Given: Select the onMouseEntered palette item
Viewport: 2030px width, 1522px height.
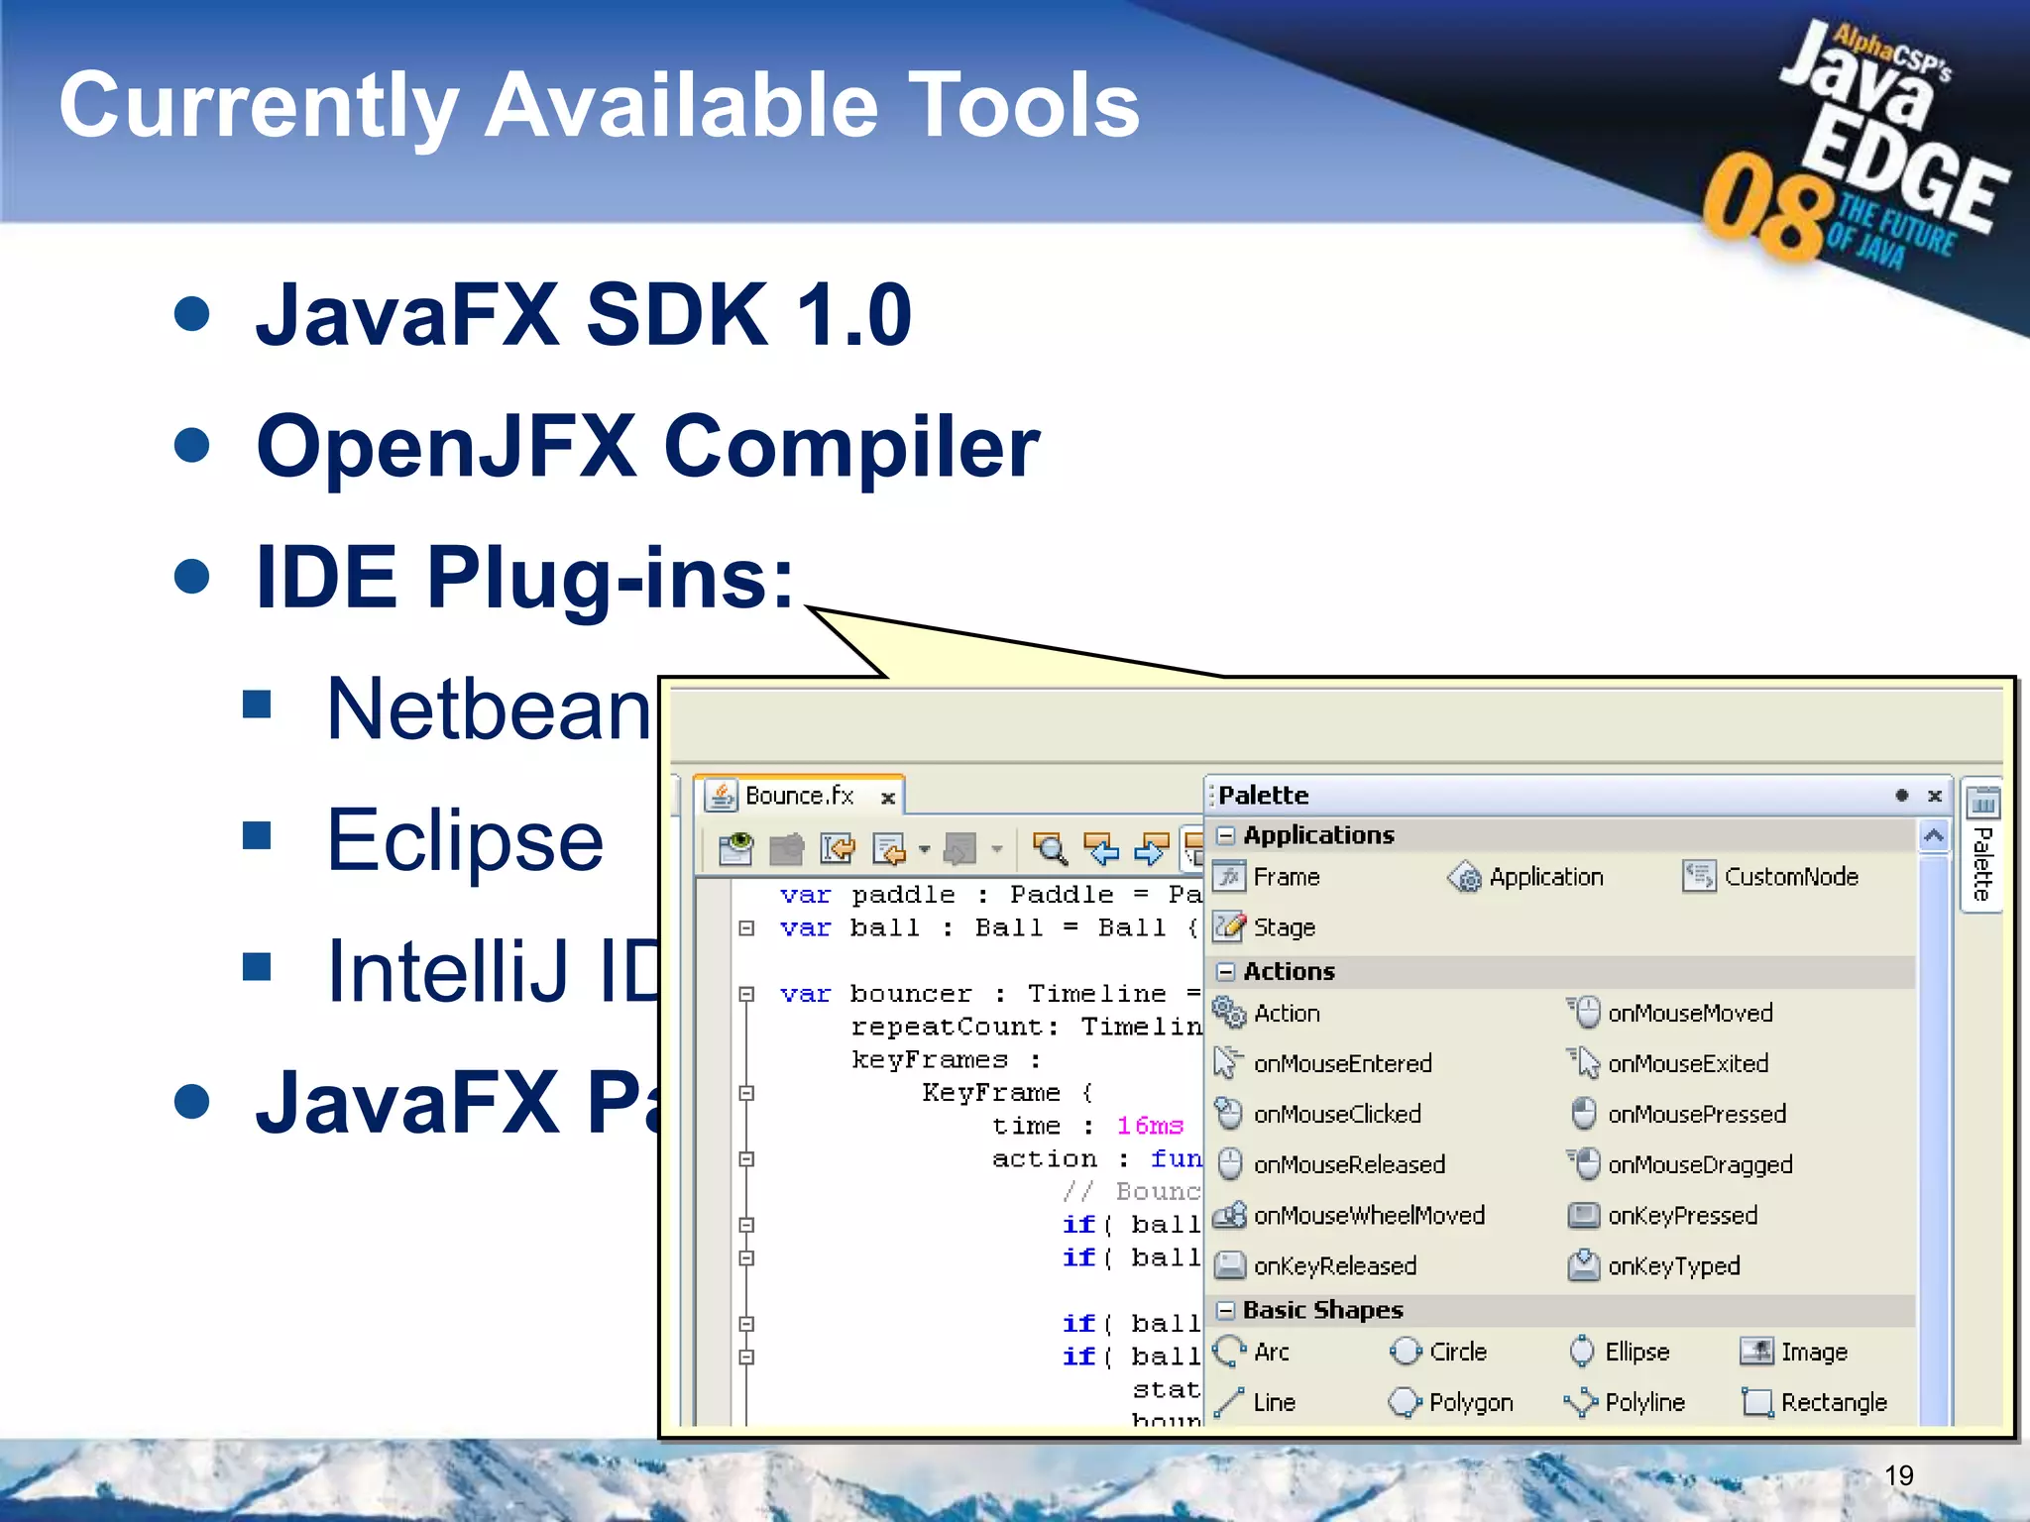Looking at the screenshot, I should point(1322,1063).
